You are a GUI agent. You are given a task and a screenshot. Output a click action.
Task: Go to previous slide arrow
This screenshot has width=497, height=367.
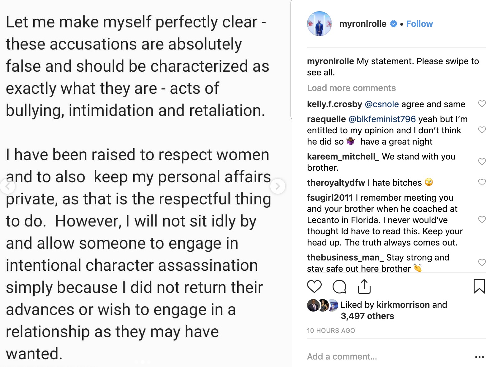tap(7, 186)
